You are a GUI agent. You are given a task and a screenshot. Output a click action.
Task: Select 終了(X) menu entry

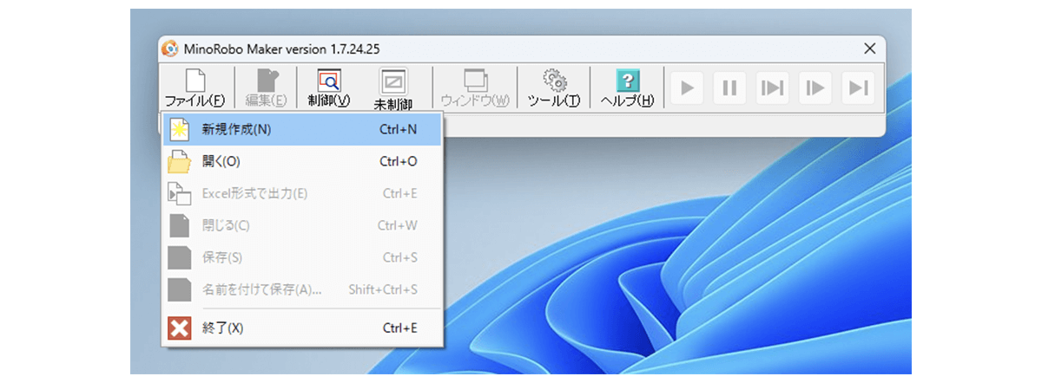pyautogui.click(x=302, y=328)
